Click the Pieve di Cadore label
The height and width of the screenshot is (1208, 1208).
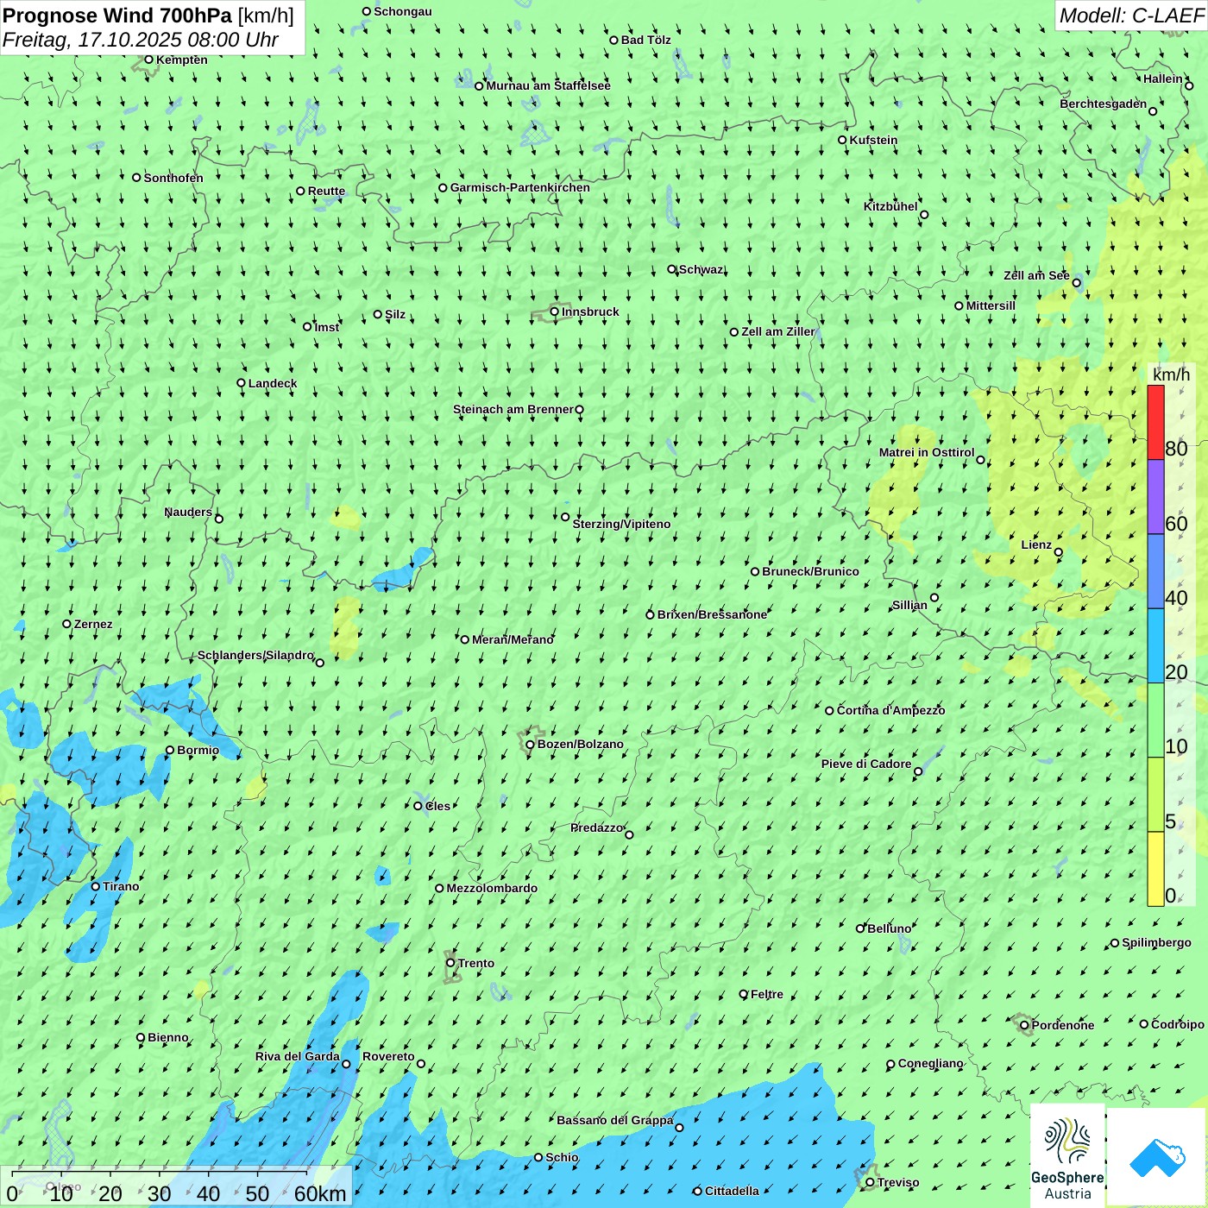point(866,764)
